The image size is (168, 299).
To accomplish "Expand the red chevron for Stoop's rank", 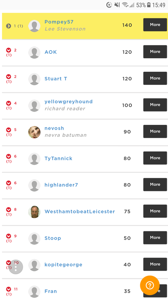I will pyautogui.click(x=9, y=236).
